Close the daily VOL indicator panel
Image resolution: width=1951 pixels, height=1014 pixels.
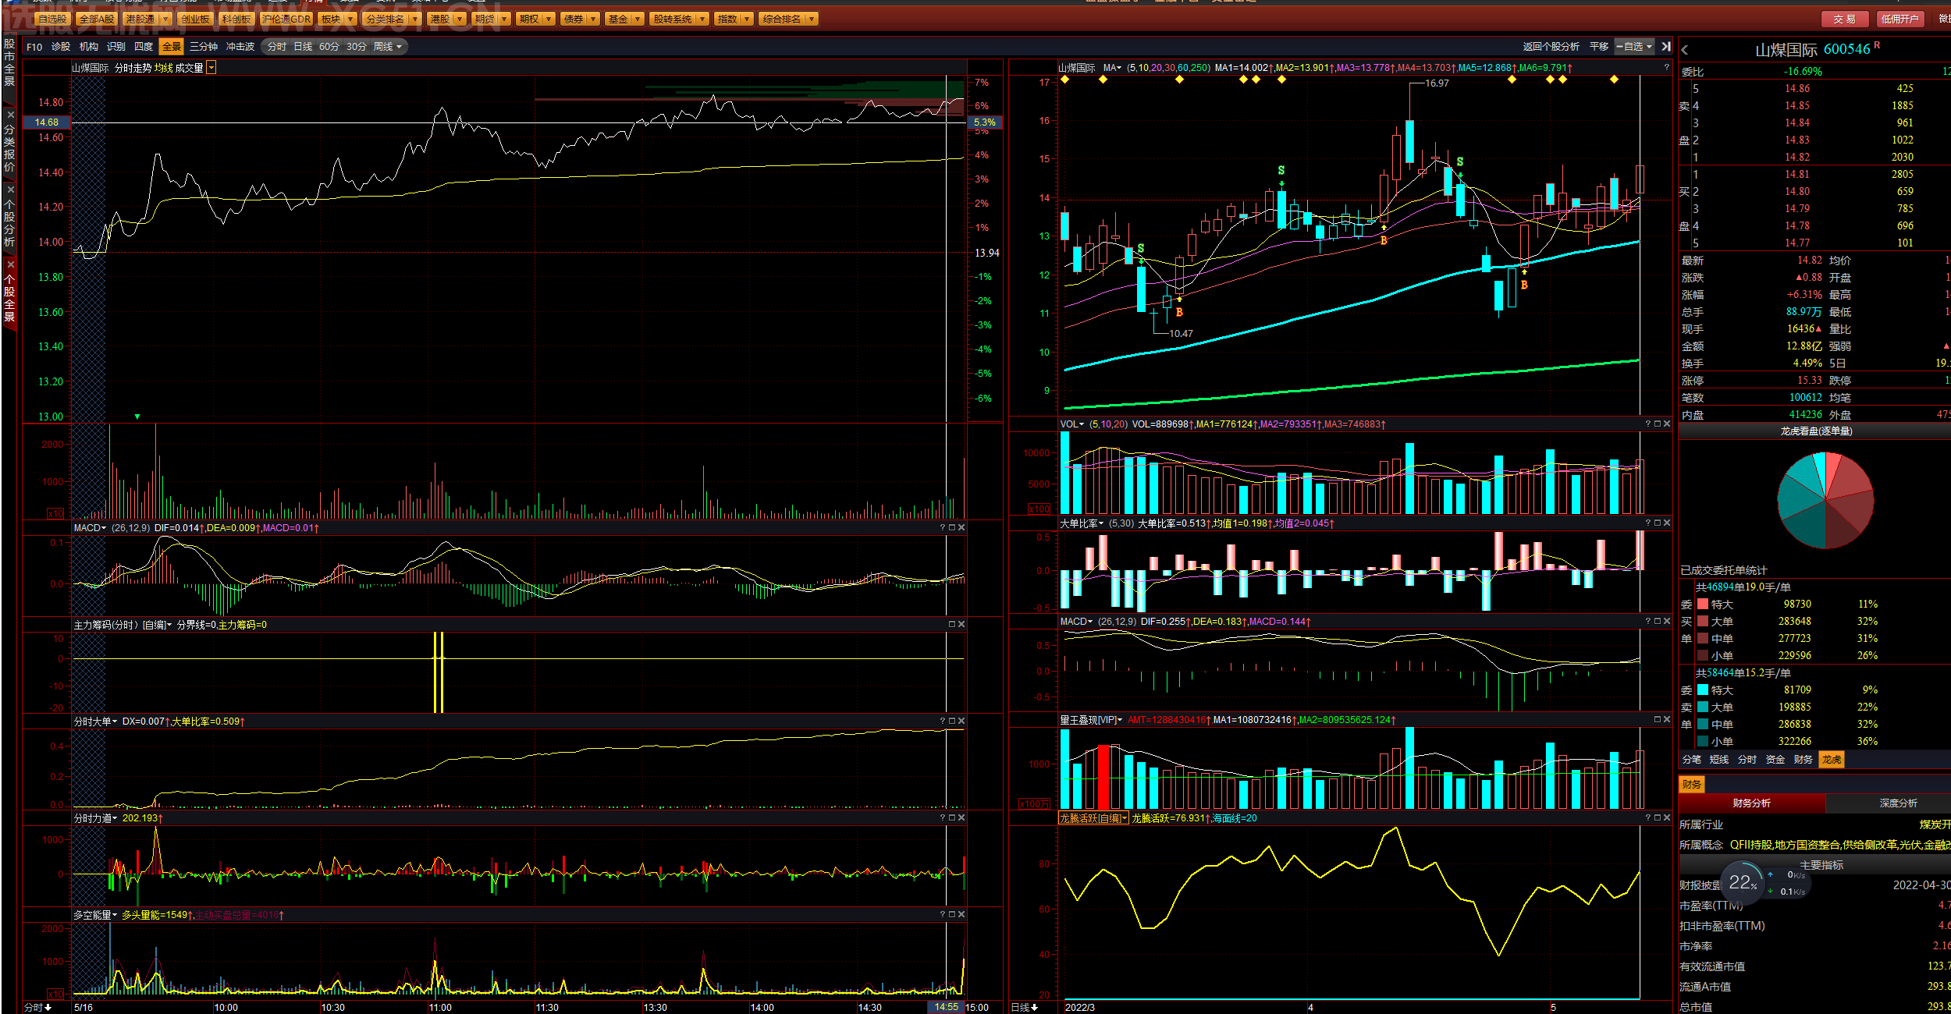click(1667, 424)
